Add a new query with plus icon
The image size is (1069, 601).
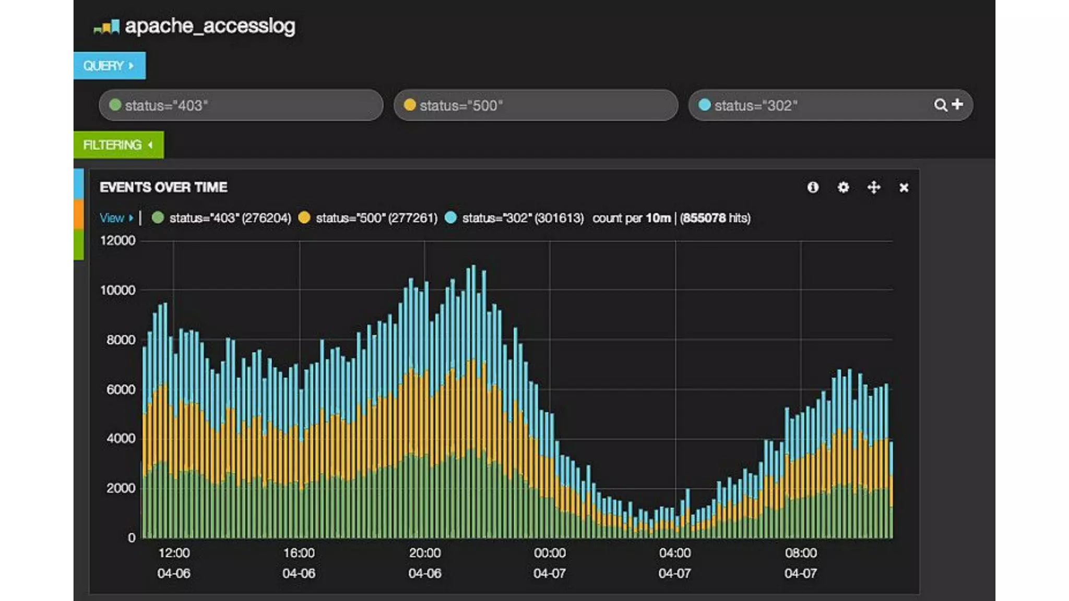[957, 104]
